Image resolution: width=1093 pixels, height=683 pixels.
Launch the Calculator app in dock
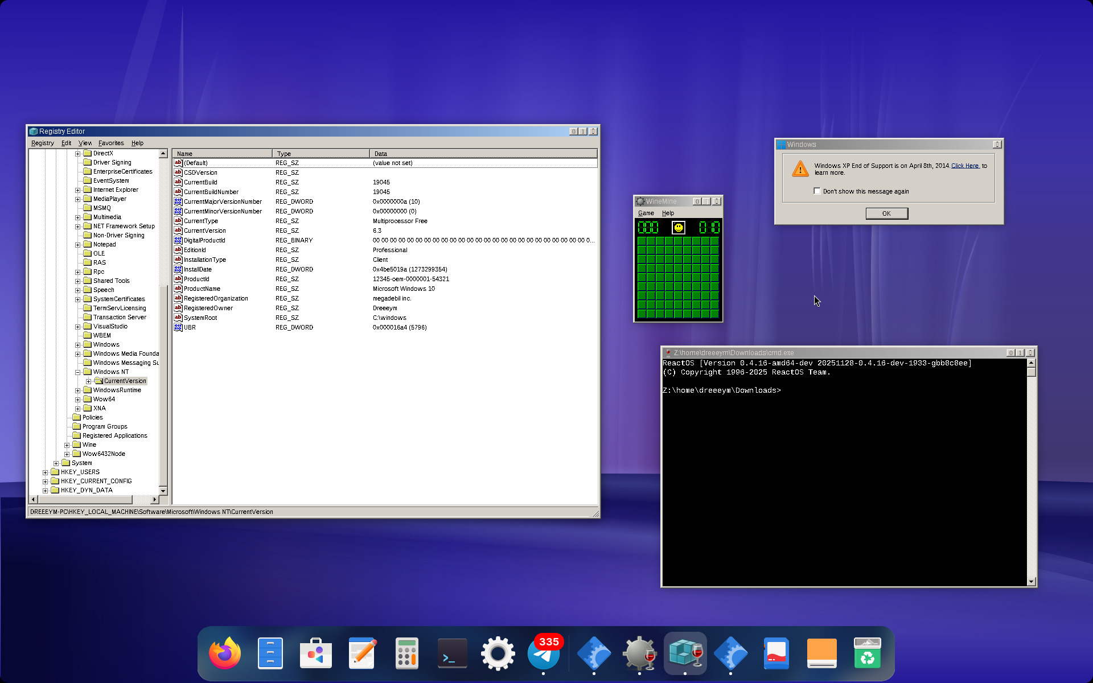coord(406,653)
